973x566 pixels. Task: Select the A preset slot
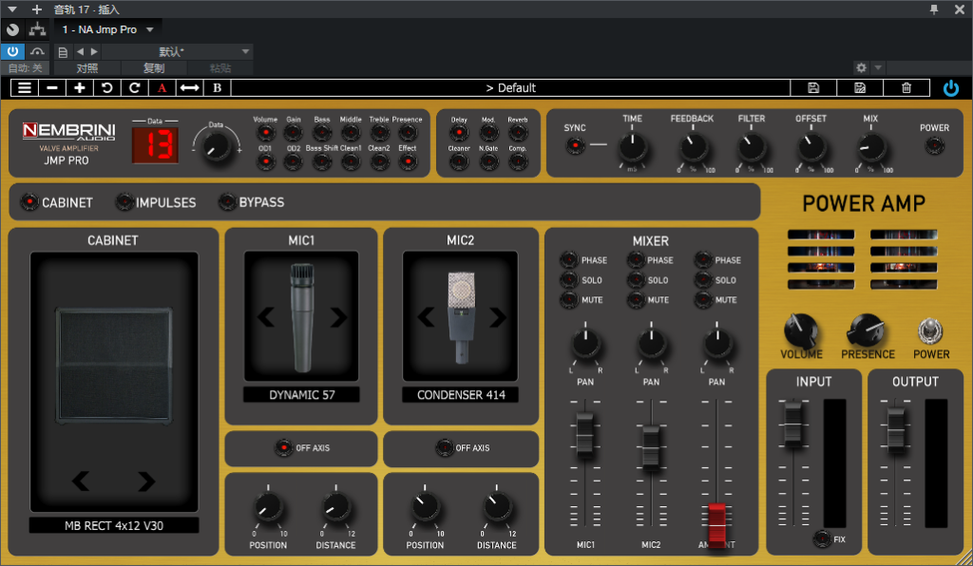coord(162,88)
